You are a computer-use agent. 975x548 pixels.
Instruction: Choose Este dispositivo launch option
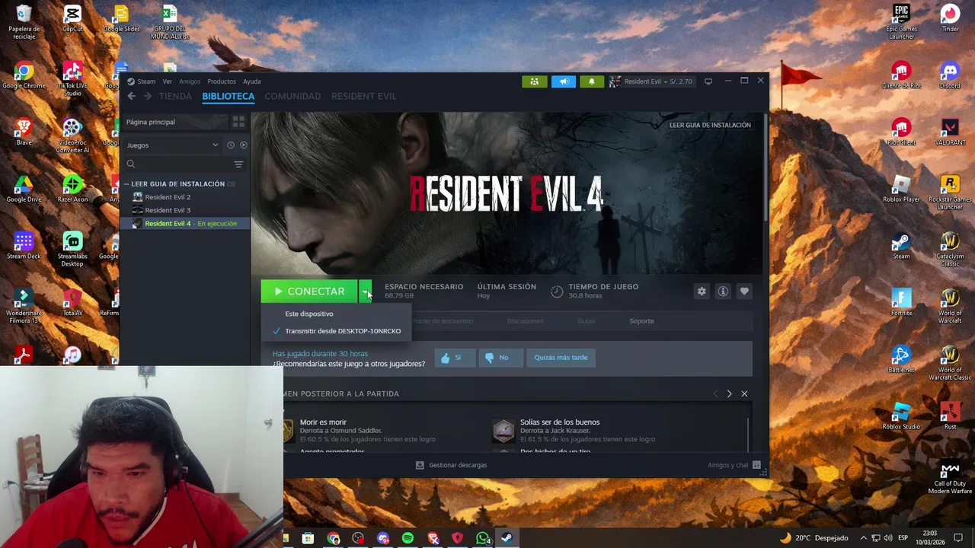(x=336, y=314)
